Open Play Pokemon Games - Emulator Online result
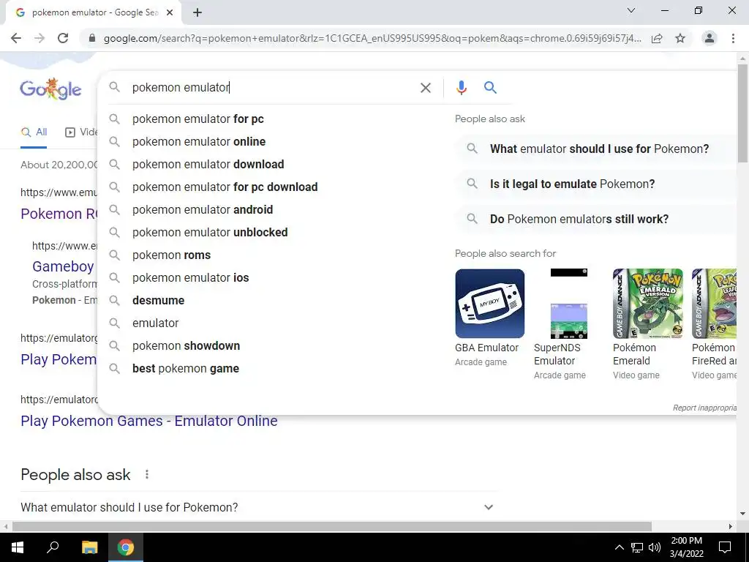 pos(149,421)
